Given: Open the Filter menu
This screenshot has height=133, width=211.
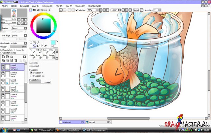Looking at the screenshot, I should tap(59, 6).
